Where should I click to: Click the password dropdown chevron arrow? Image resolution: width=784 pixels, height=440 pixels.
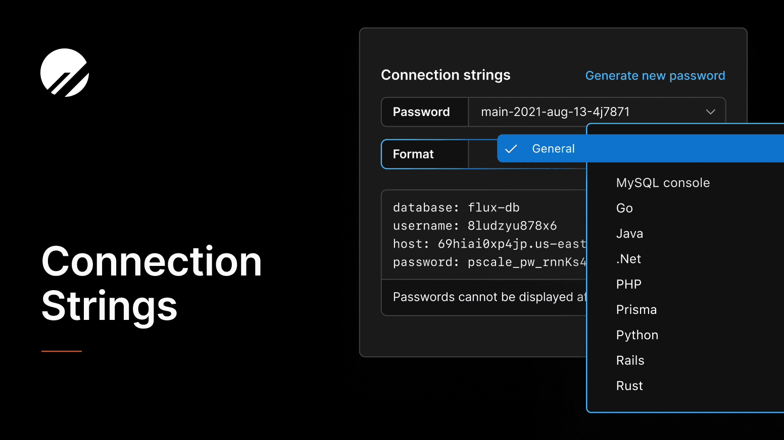711,112
